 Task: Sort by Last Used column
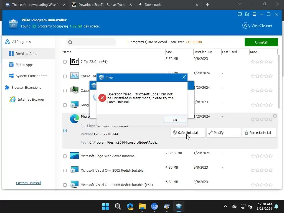(229, 52)
